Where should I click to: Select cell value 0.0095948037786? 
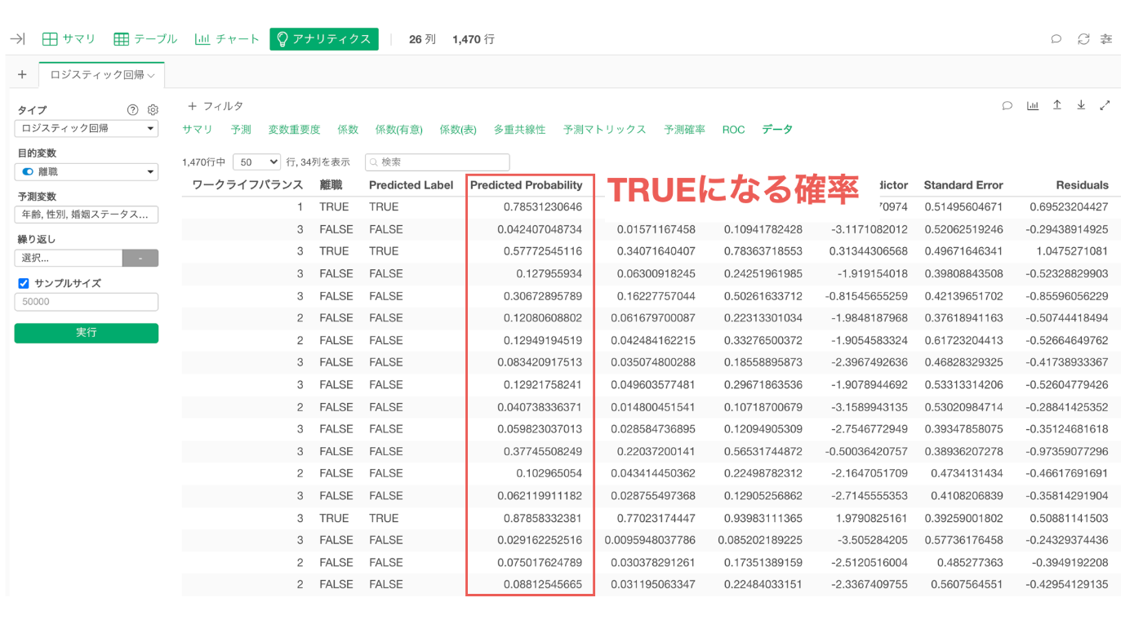[x=650, y=540]
